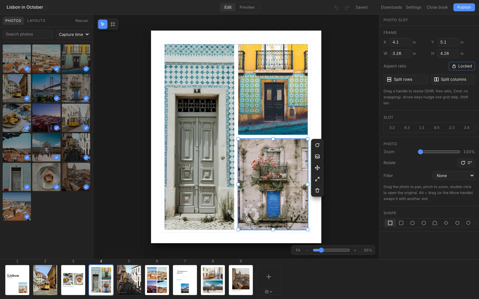Image resolution: width=479 pixels, height=299 pixels.
Task: Open page 5 thumbnail in filmstrip
Action: pos(129,280)
